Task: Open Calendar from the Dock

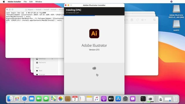Action: point(75,99)
